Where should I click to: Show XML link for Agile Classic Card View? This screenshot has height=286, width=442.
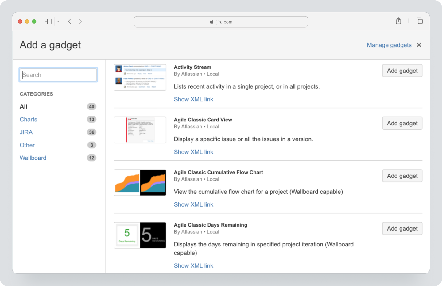coord(193,152)
